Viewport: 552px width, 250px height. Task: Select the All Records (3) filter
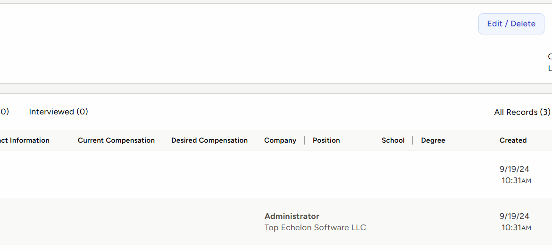[522, 112]
